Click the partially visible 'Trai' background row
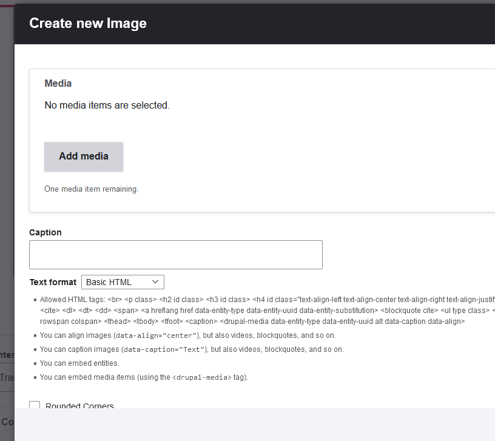This screenshot has width=495, height=441. point(8,376)
